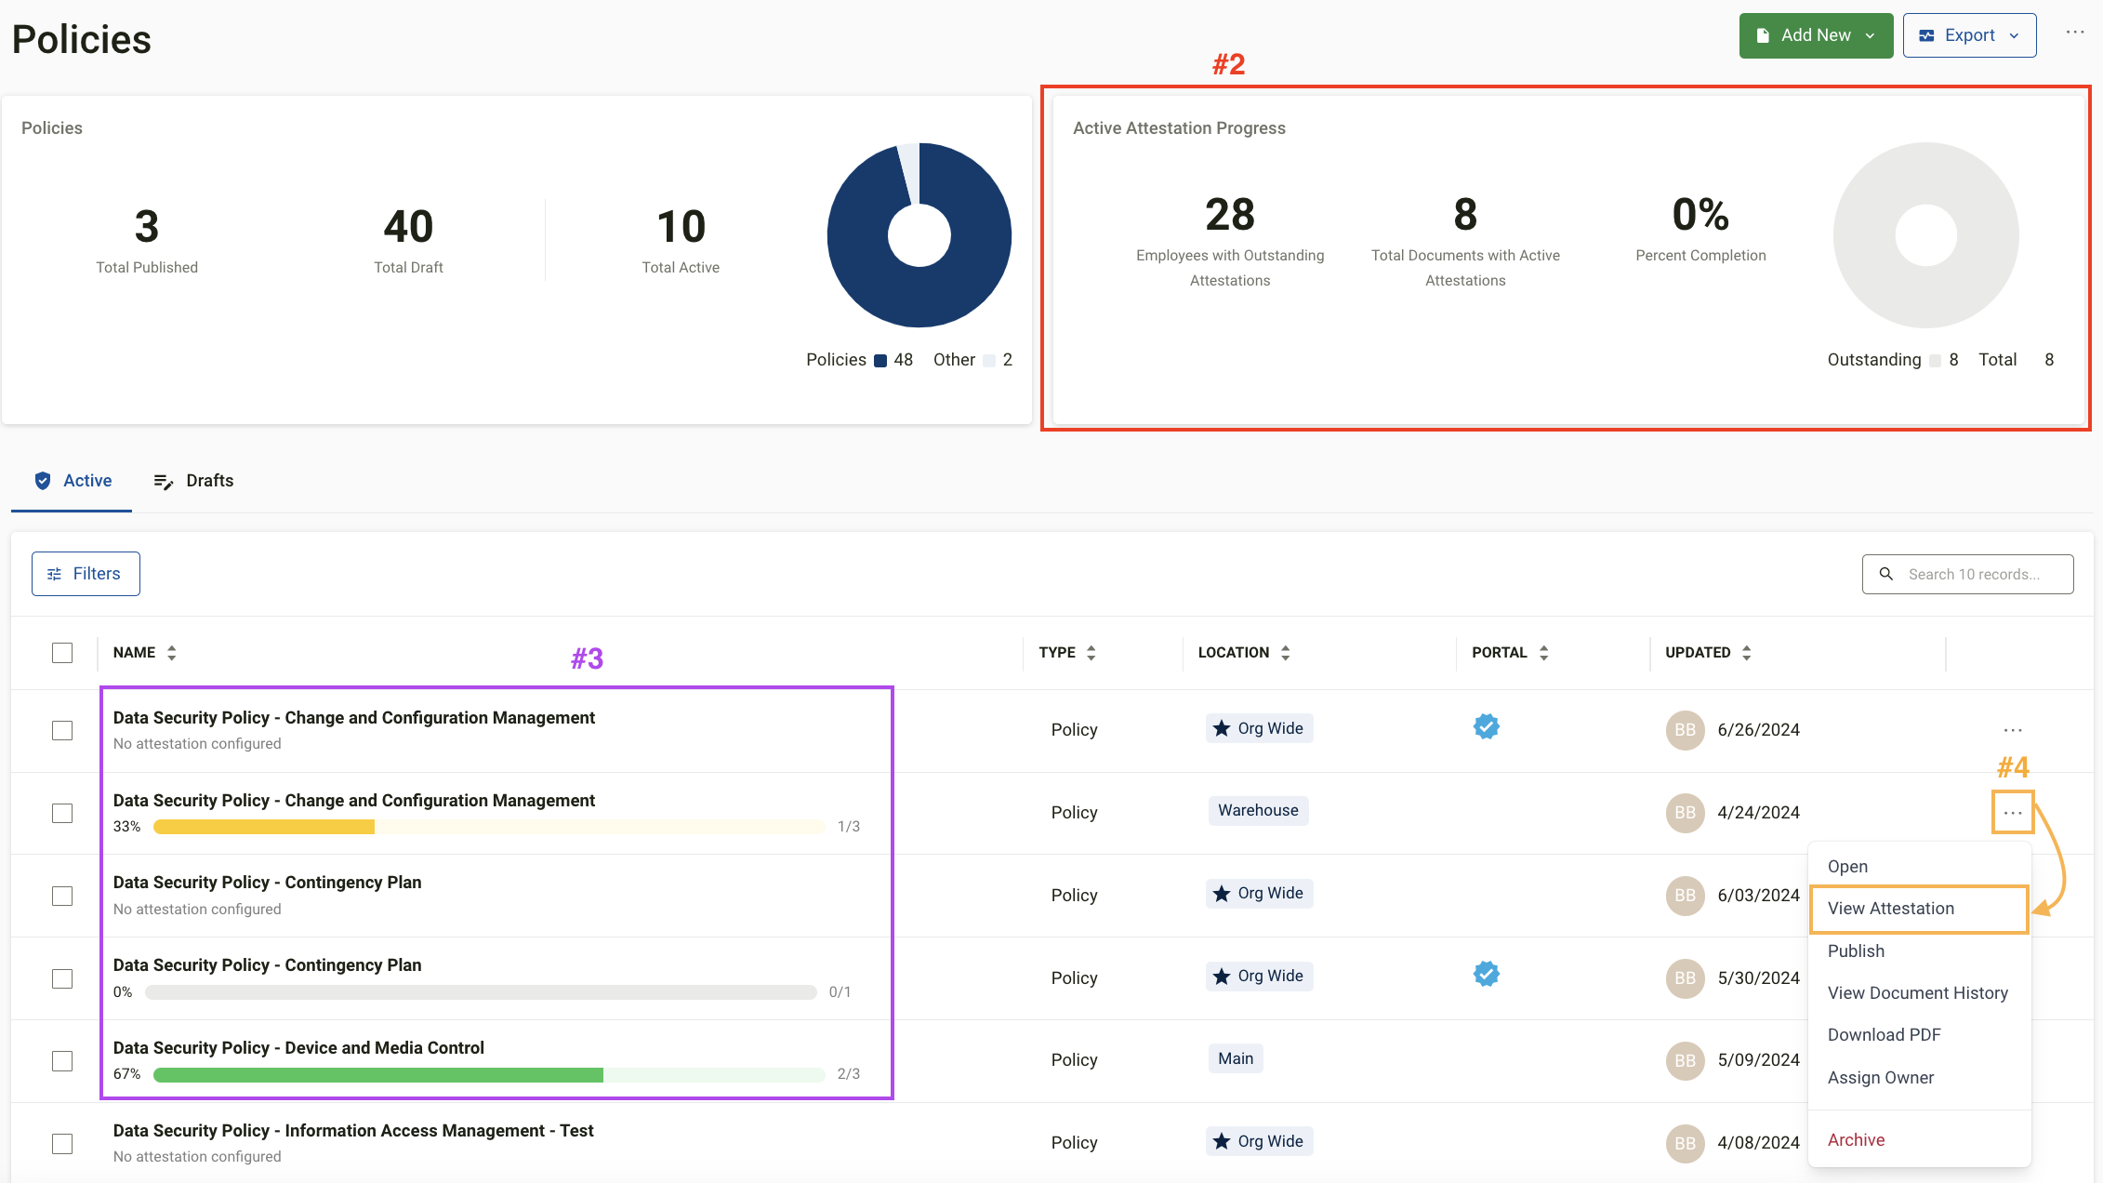Open row actions dots for the 6/26/2024 policy
The image size is (2103, 1183).
point(2012,730)
